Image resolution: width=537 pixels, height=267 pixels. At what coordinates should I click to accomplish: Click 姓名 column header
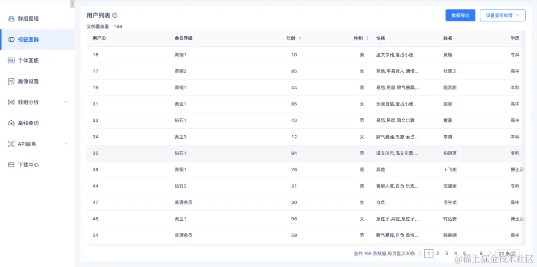(x=447, y=38)
